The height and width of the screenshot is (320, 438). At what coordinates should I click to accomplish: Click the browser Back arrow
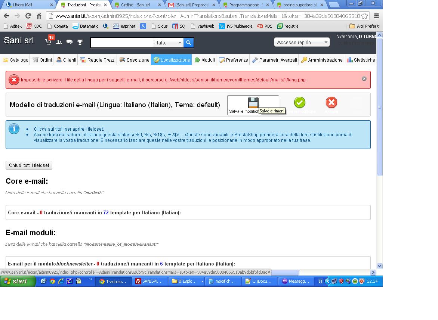click(6, 16)
